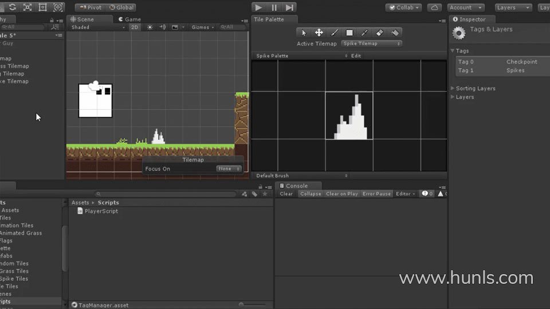Screen dimensions: 550x309
Task: Select the Rect transform tool
Action: coord(42,7)
